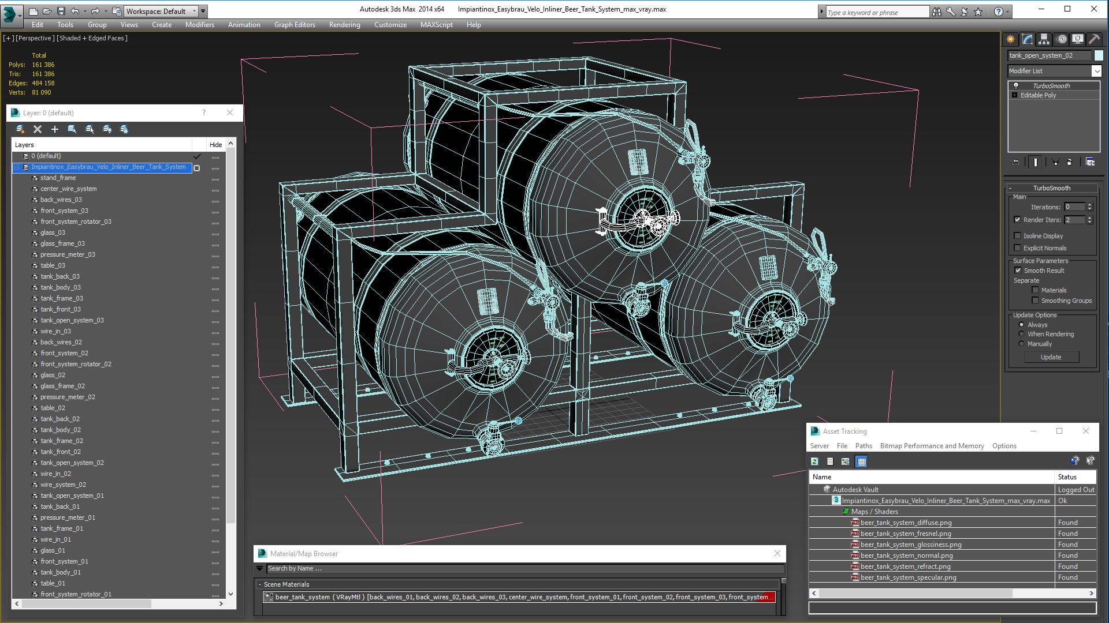The image size is (1109, 623).
Task: Click the New Scene icon
Action: coord(34,11)
